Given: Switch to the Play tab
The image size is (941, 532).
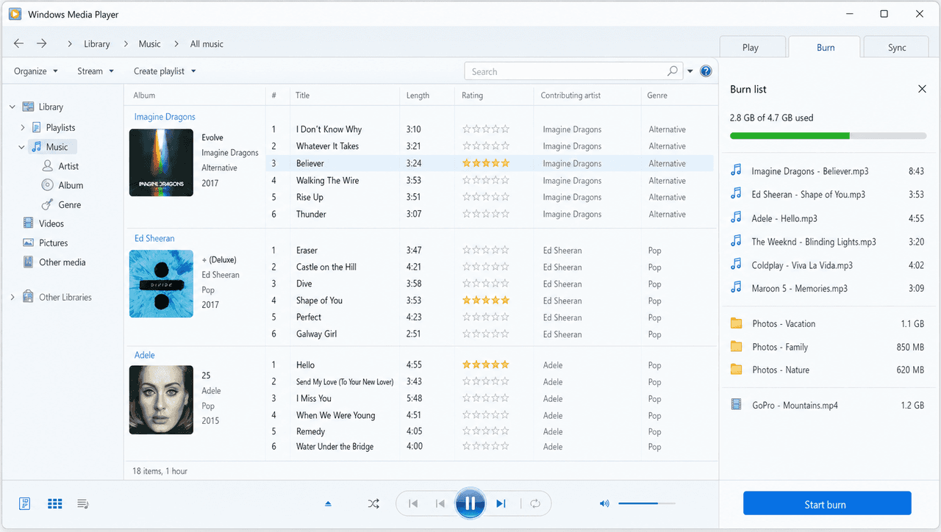Looking at the screenshot, I should coord(751,48).
